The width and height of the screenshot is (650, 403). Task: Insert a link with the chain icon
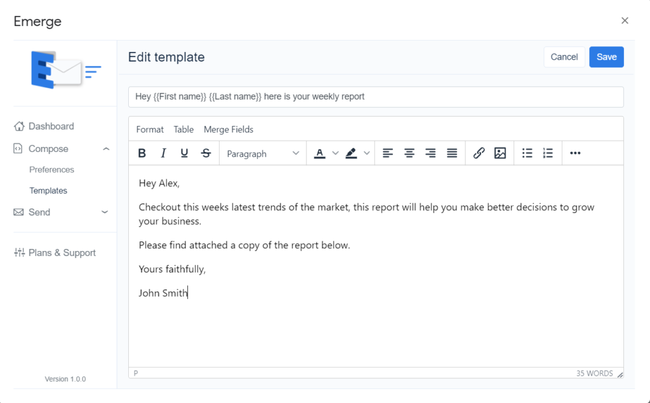tap(479, 153)
